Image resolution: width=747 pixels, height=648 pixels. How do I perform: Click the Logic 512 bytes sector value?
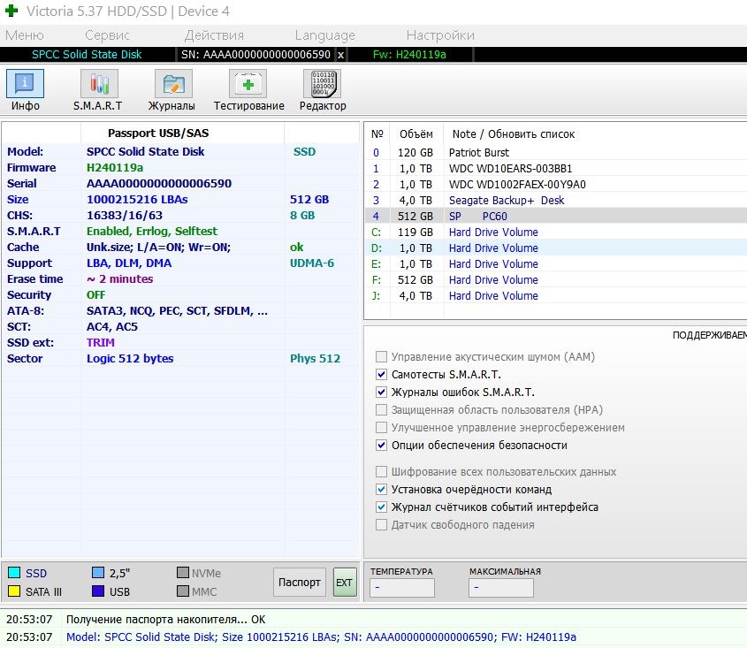point(130,359)
